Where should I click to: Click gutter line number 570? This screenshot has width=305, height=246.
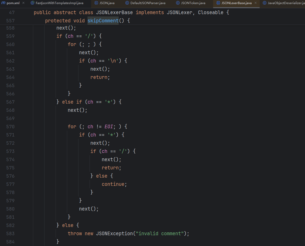[x=10, y=127]
